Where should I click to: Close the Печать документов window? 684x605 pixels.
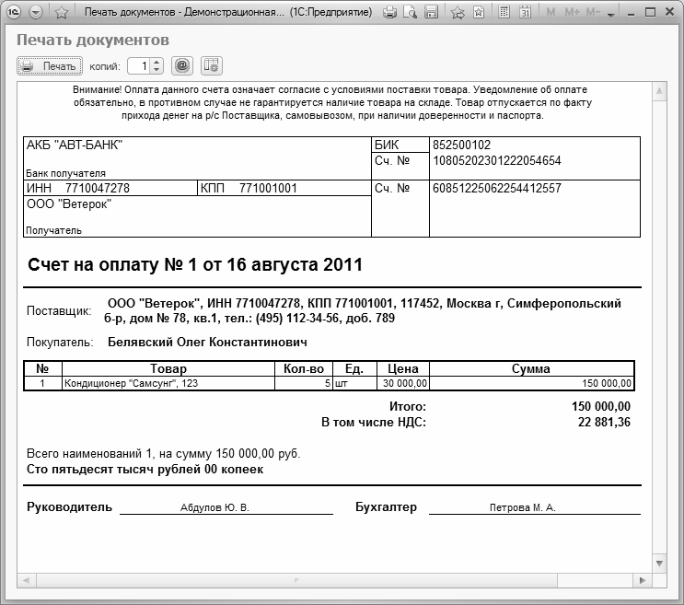tap(670, 12)
